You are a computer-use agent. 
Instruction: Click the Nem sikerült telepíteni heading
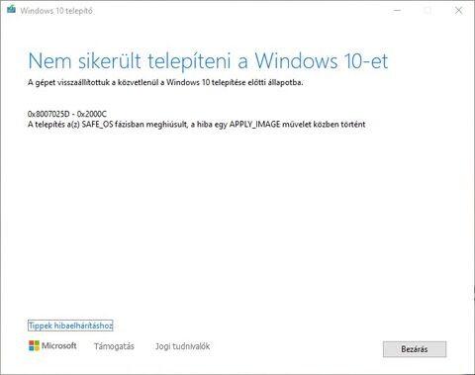tap(208, 61)
